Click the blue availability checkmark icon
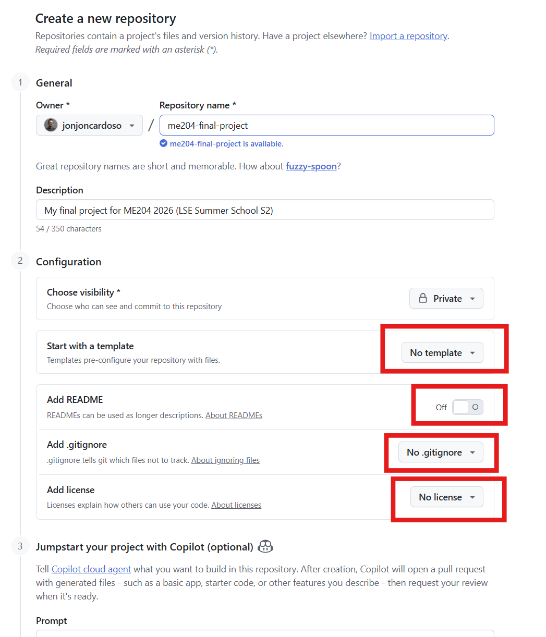Screen dimensions: 546x637 (163, 143)
